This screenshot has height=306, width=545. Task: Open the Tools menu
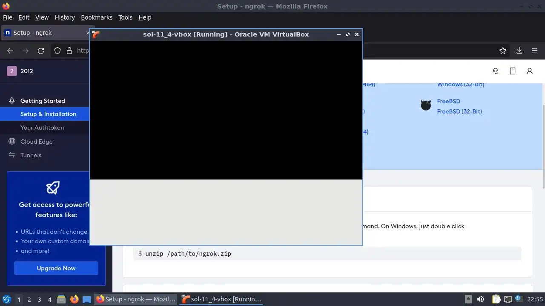coord(126,17)
